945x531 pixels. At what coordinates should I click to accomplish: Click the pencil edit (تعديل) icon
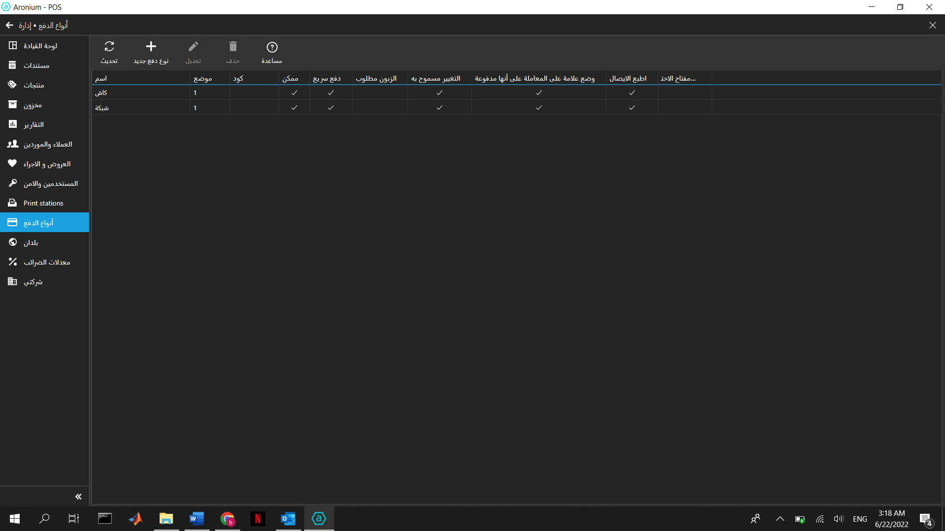coord(193,47)
